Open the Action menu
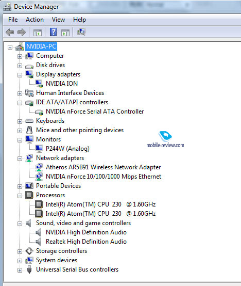 pos(35,20)
